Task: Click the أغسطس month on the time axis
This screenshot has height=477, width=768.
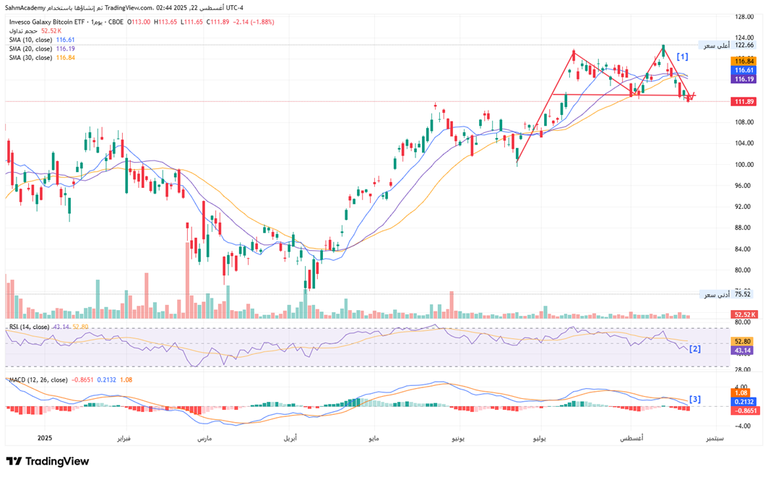Action: 632,439
